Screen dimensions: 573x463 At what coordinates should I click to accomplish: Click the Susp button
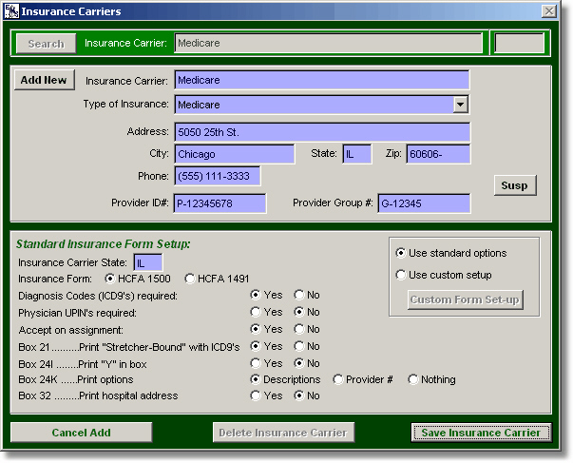click(x=515, y=184)
